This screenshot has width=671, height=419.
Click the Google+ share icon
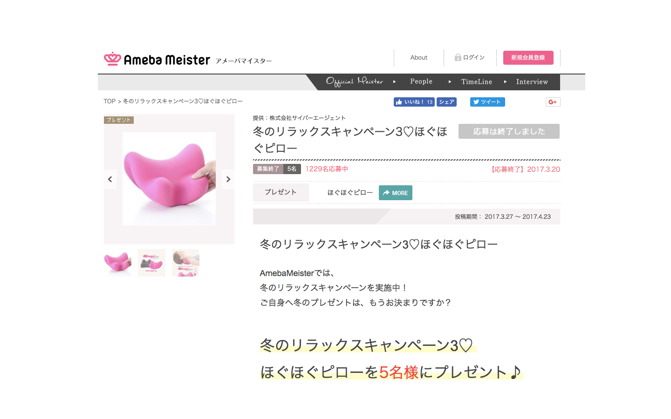click(553, 102)
